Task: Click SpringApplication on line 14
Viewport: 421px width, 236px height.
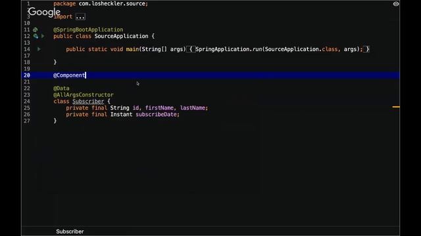Action: pos(222,49)
